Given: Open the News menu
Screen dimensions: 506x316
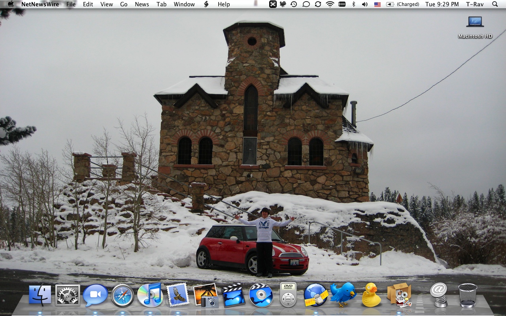Looking at the screenshot, I should click(142, 4).
